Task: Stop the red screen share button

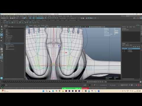Action: [85, 88]
